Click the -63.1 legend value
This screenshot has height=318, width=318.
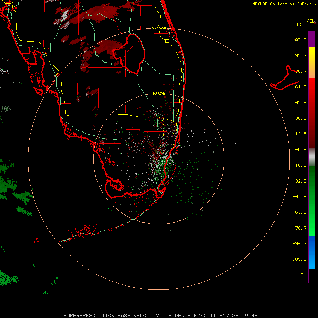pyautogui.click(x=299, y=212)
